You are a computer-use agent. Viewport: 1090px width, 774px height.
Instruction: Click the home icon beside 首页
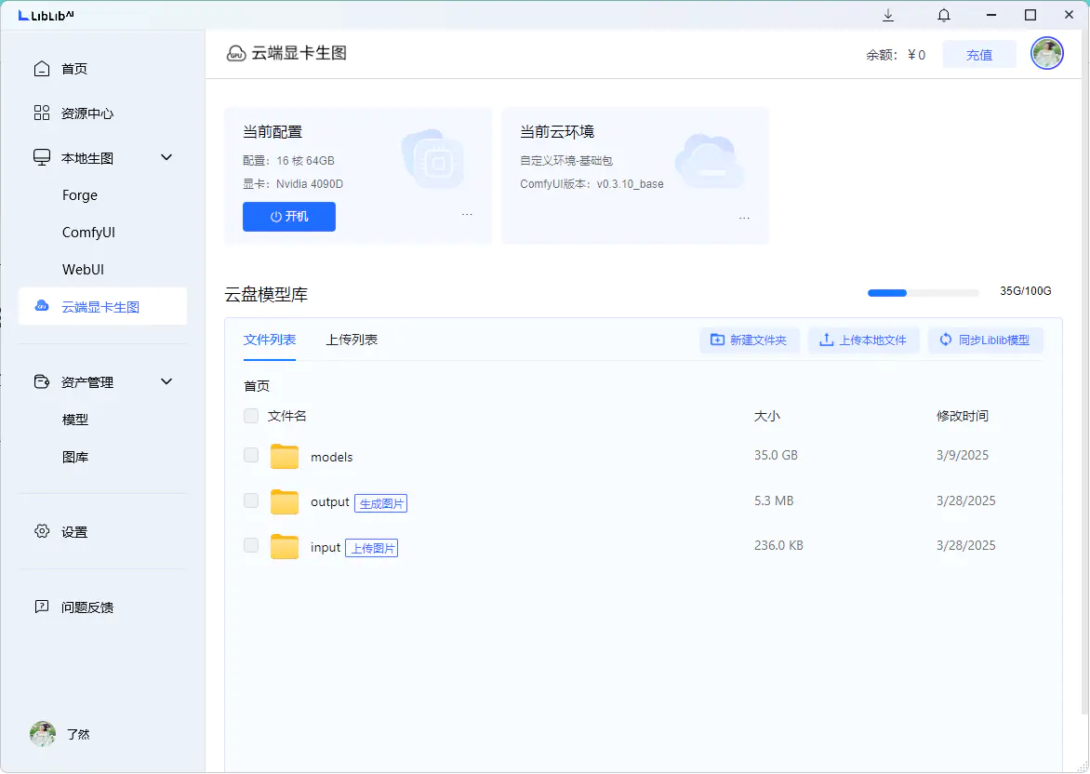pyautogui.click(x=42, y=69)
